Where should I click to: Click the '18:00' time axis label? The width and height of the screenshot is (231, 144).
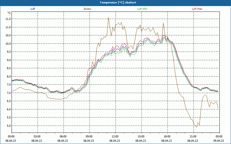167,137
